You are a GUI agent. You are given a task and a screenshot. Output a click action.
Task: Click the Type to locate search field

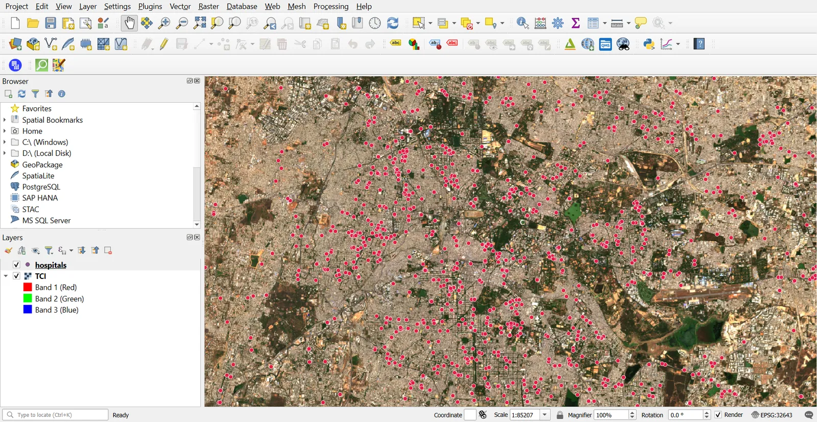tap(55, 415)
